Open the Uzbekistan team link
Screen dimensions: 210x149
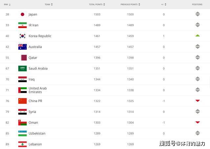37,134
